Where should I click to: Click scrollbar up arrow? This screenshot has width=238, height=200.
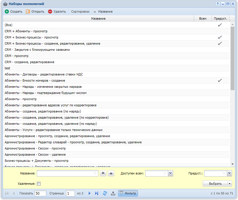[232, 24]
